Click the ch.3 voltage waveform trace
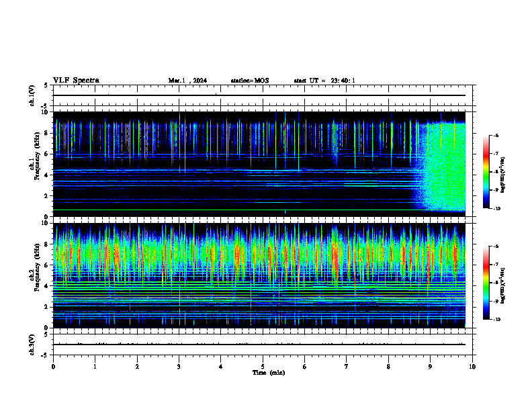Image resolution: width=532 pixels, height=411 pixels. pos(259,345)
